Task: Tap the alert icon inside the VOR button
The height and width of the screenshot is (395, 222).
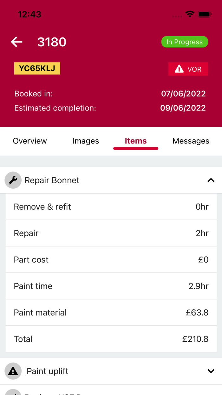Action: pyautogui.click(x=179, y=69)
